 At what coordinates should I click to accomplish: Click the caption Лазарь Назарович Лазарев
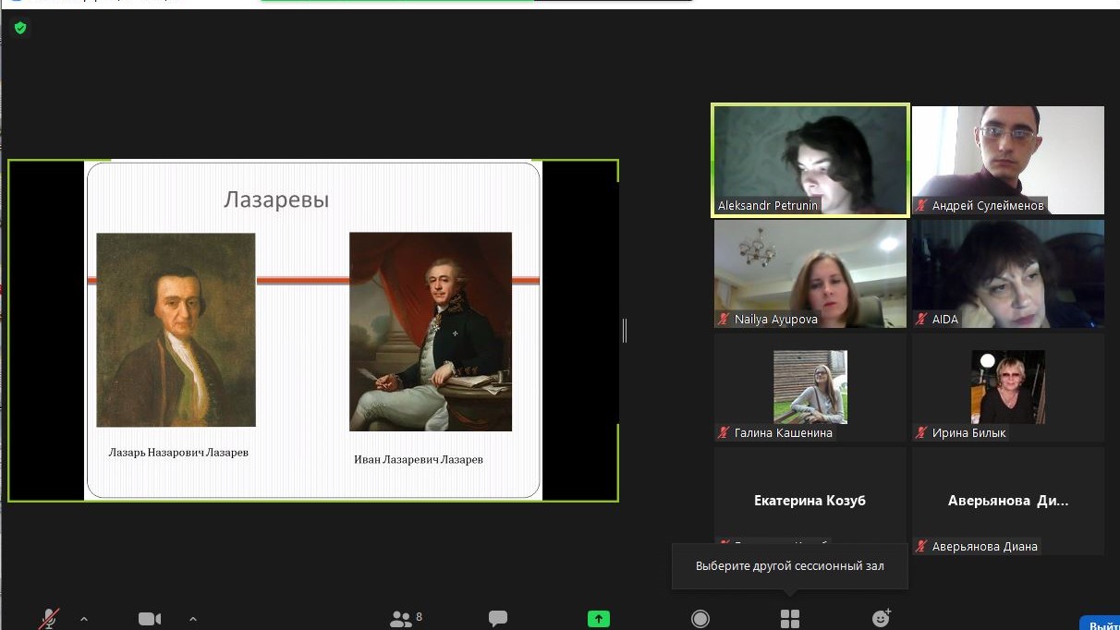coord(178,453)
